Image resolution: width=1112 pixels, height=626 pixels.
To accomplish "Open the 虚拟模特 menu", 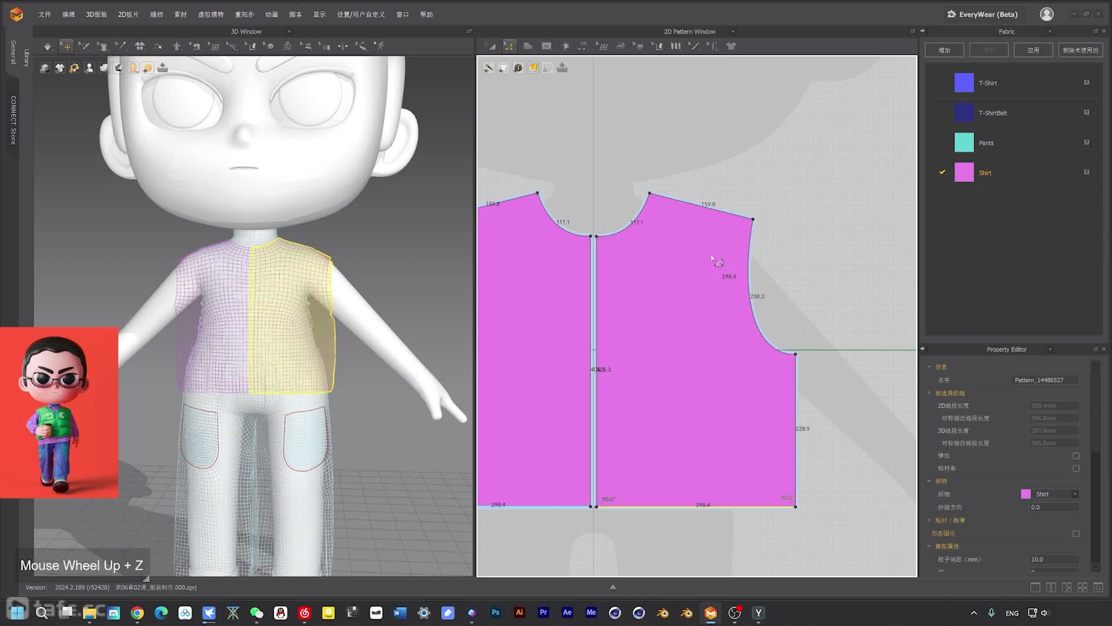I will pyautogui.click(x=211, y=14).
